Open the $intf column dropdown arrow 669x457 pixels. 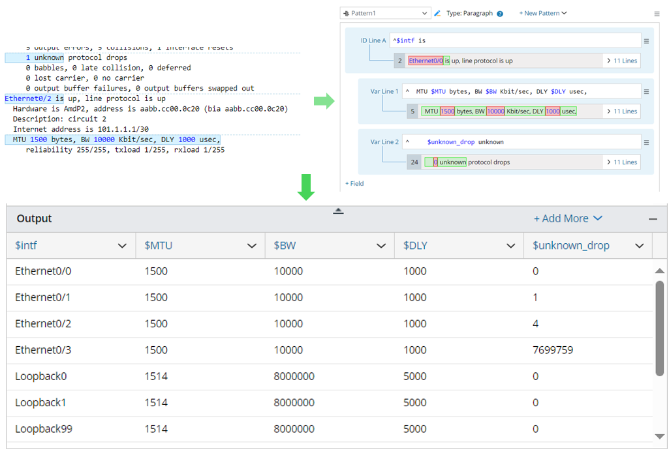pos(122,246)
